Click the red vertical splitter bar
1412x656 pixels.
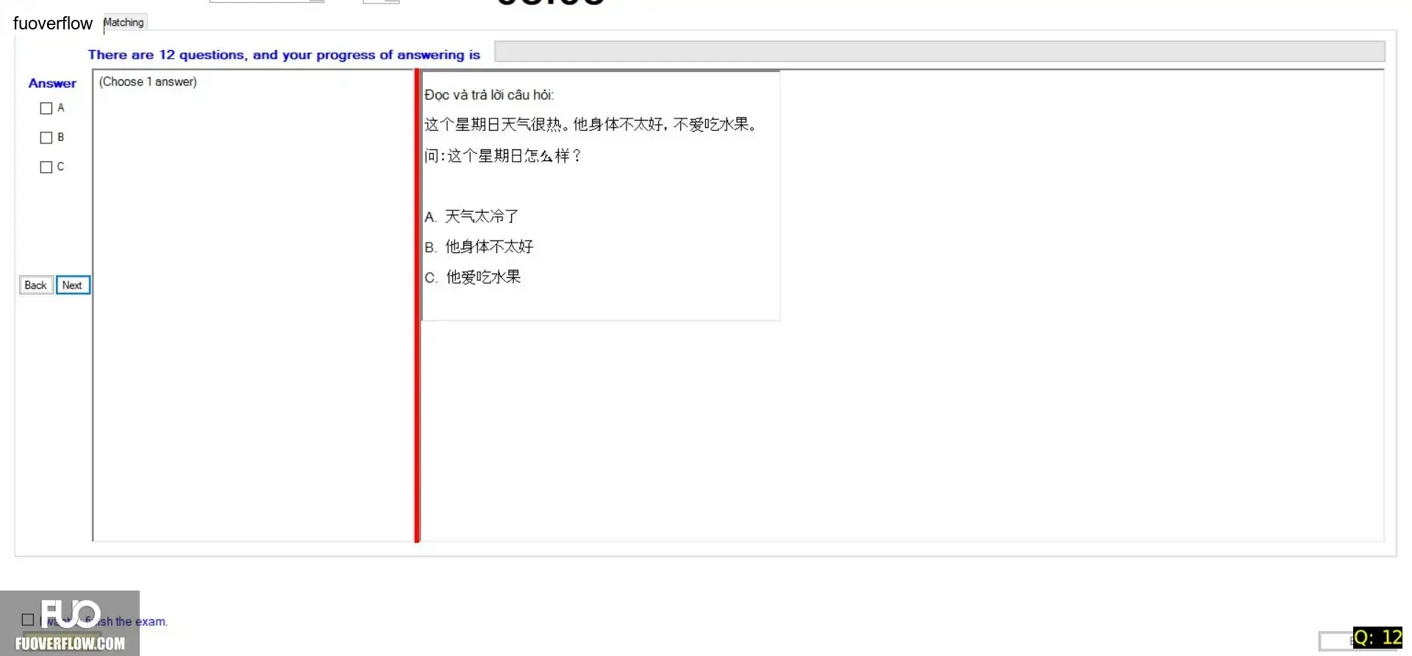[x=417, y=305]
